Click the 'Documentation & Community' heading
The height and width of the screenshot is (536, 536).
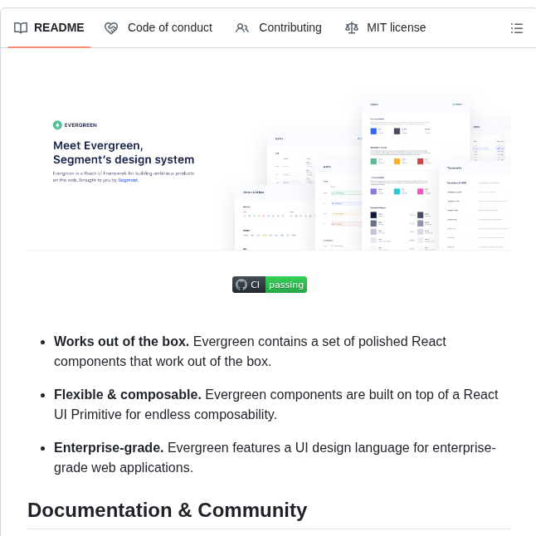coord(167,510)
